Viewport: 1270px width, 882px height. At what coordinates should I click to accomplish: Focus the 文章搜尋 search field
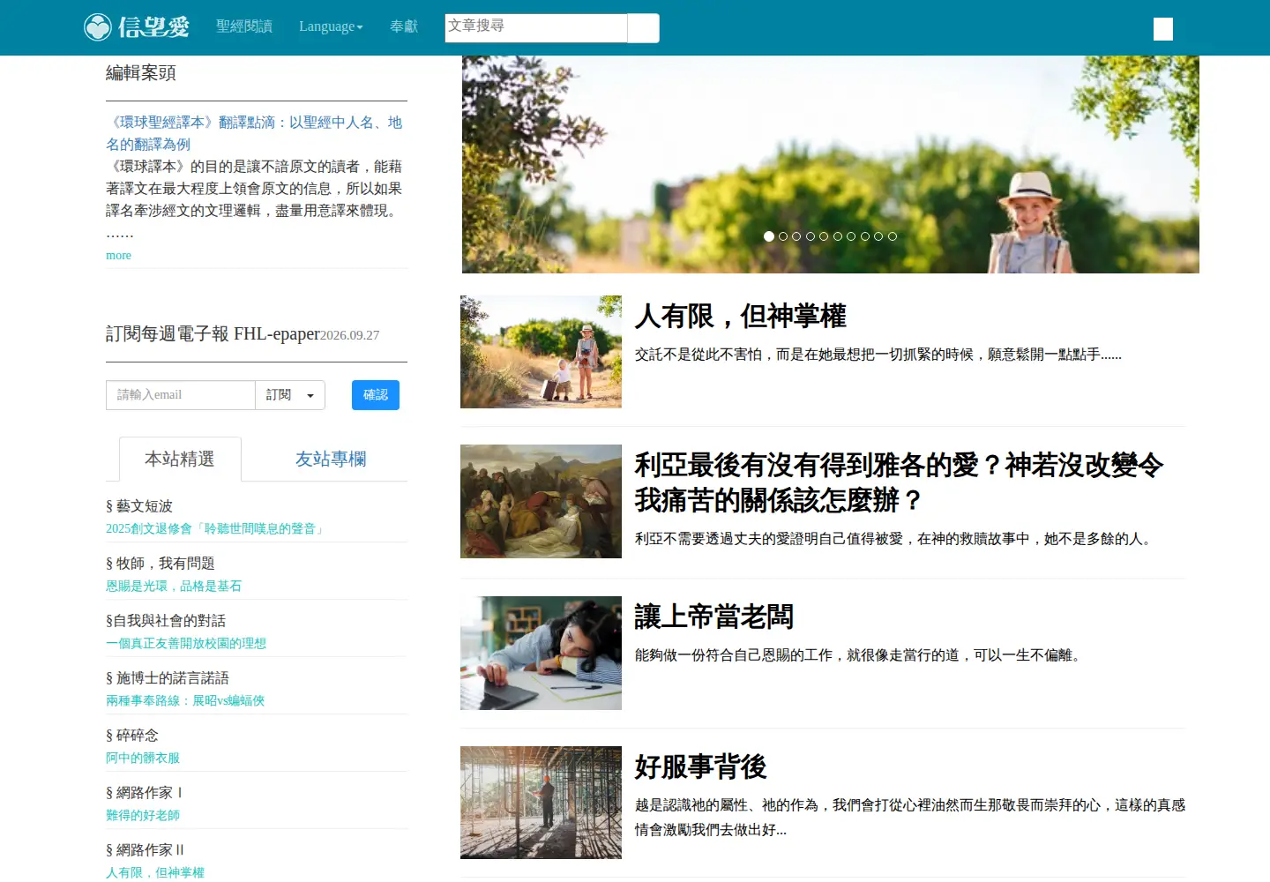point(536,27)
